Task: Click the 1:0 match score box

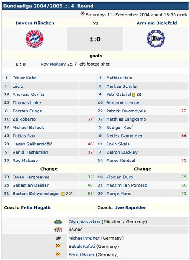Action: tap(95, 39)
